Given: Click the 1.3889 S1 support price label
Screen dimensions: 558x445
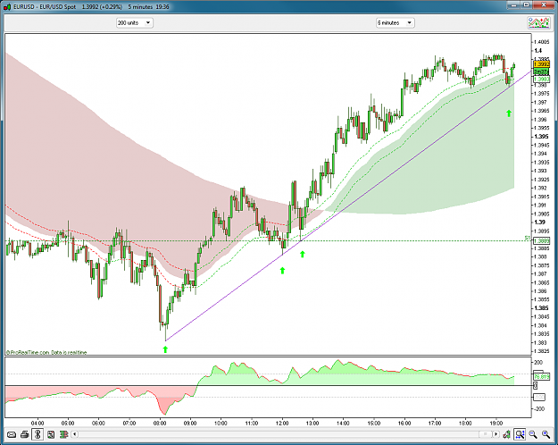Looking at the screenshot, I should click(x=542, y=241).
